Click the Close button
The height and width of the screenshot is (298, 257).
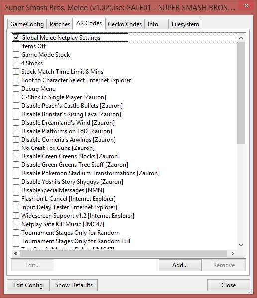[x=228, y=285]
